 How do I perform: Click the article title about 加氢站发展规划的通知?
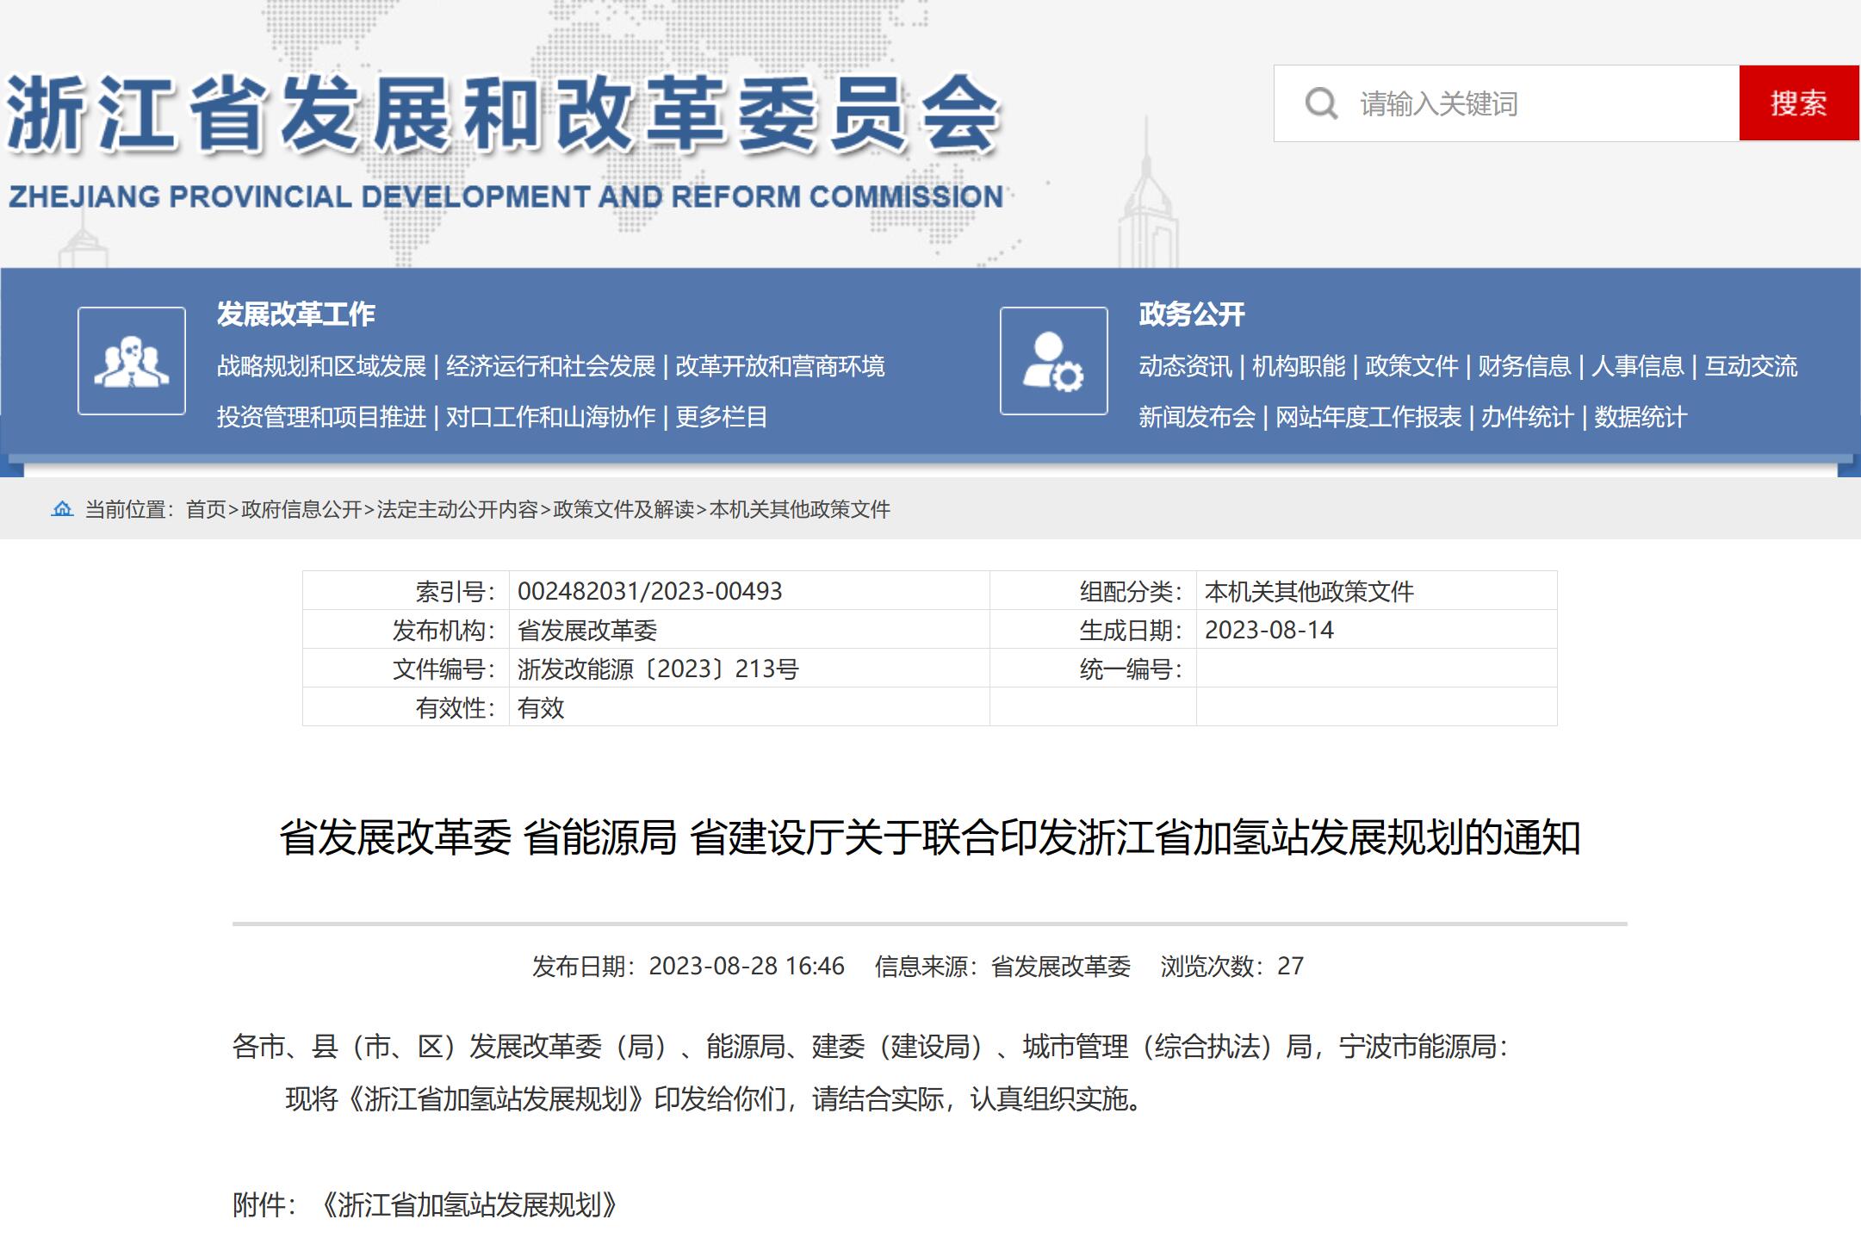click(930, 837)
